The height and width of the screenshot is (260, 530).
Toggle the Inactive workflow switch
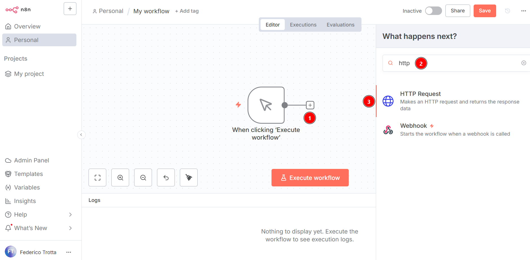click(434, 11)
